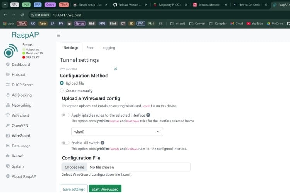Open the Parts bookmark
290x193 pixels.
[x=43, y=24]
